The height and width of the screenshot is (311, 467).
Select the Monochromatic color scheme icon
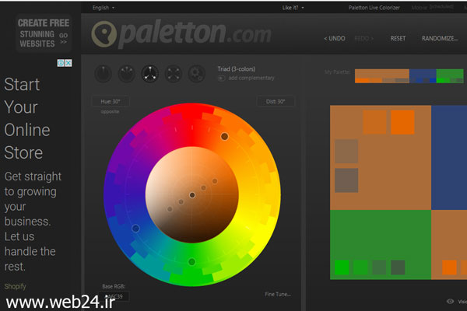(x=103, y=74)
